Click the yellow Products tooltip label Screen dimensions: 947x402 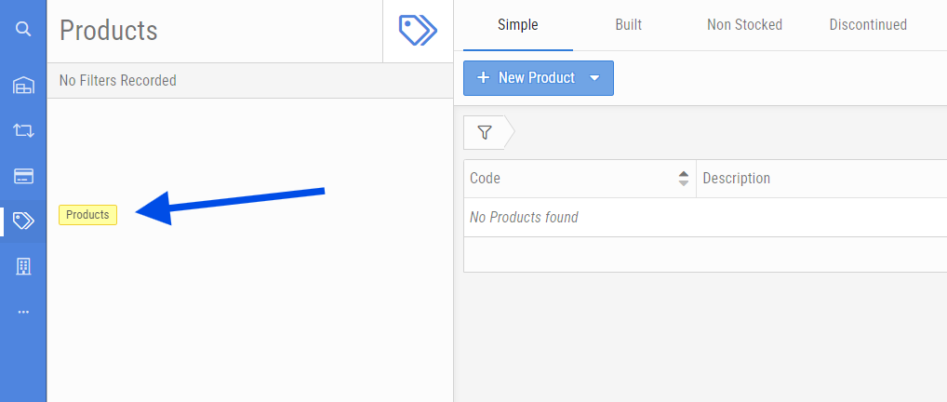pos(87,215)
